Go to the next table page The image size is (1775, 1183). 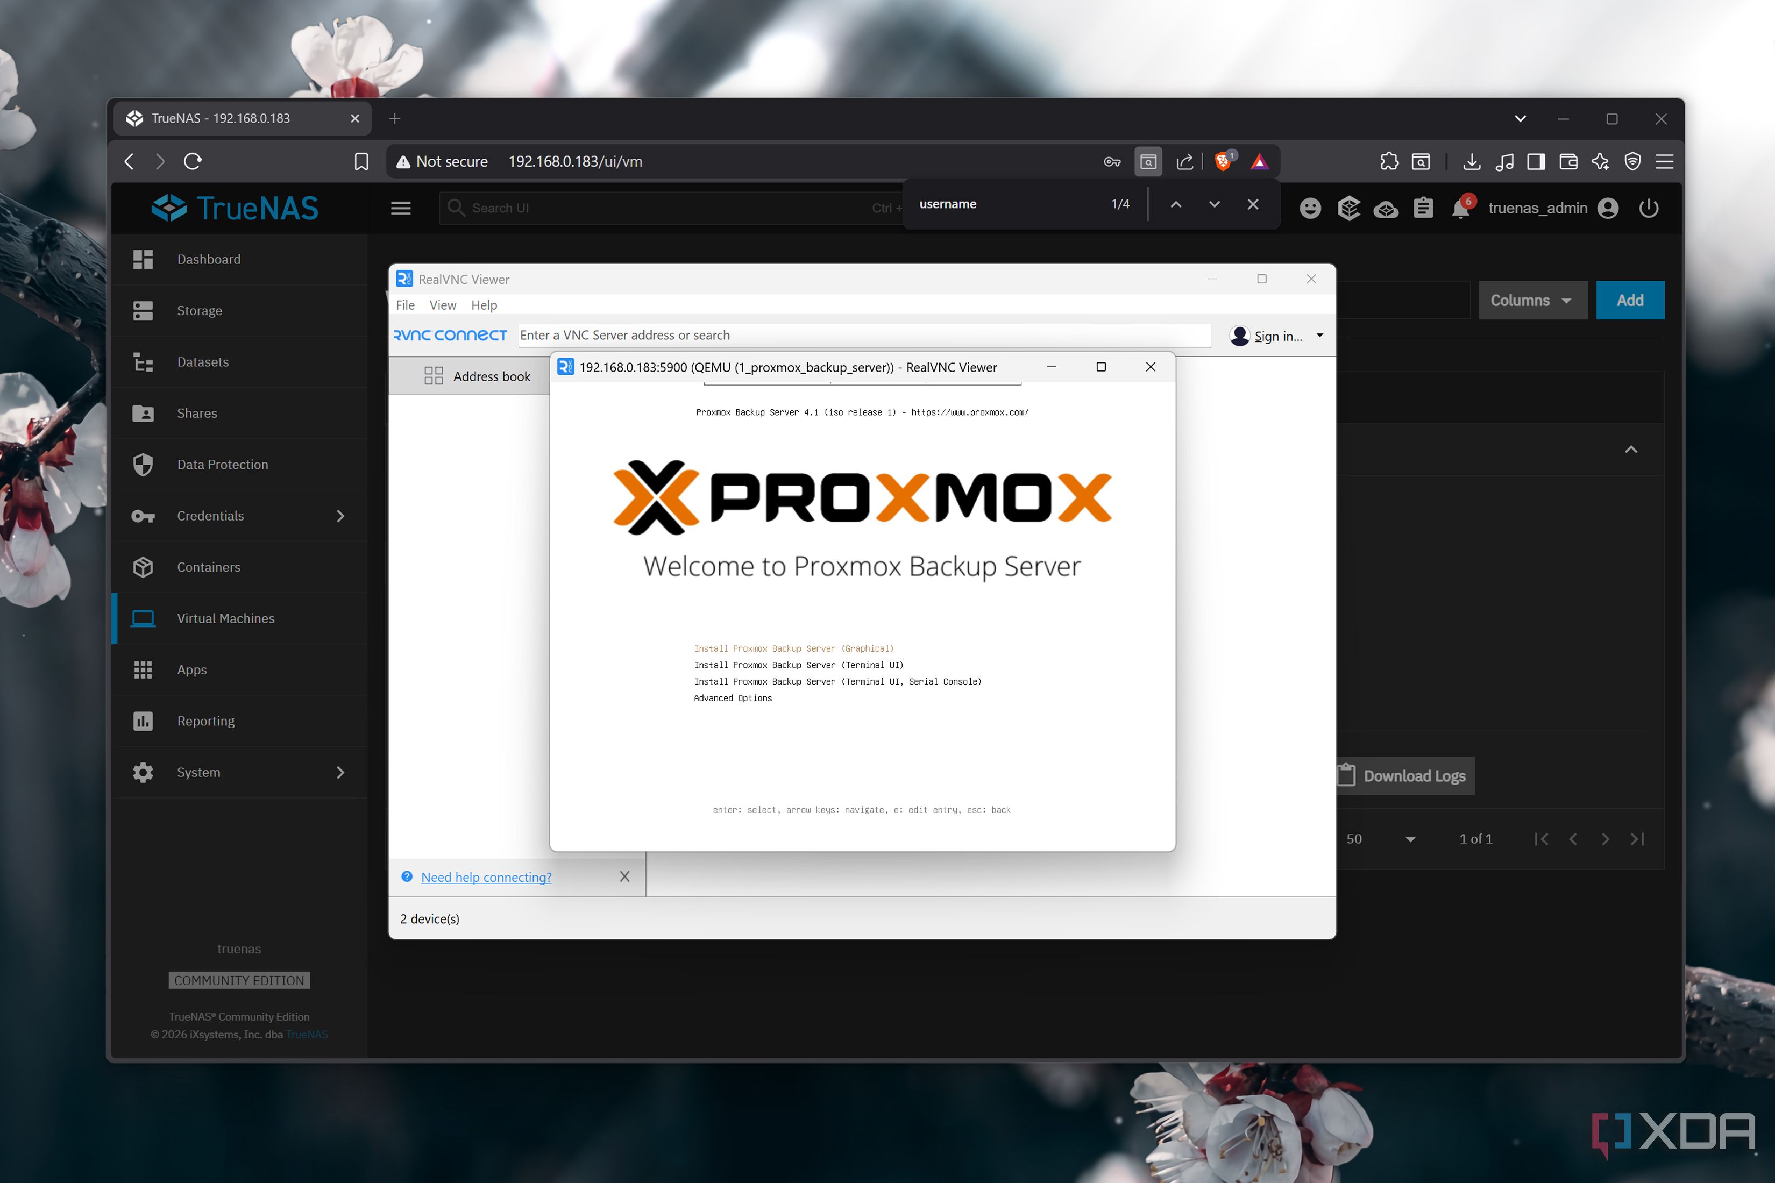pyautogui.click(x=1605, y=839)
